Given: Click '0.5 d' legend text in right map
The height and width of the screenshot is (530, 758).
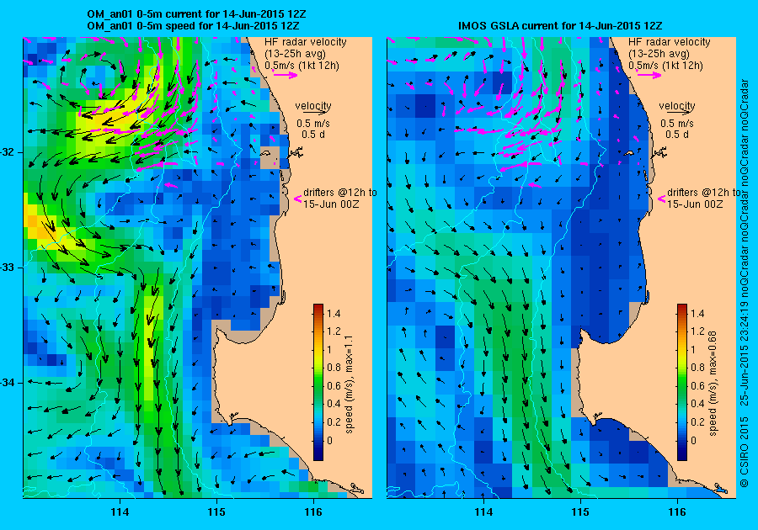Looking at the screenshot, I should click(677, 135).
